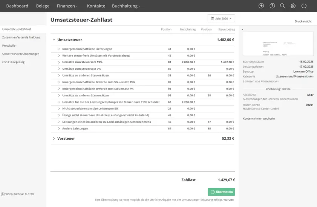Open the Jahr 2026 dropdown
This screenshot has width=317, height=207.
[x=221, y=18]
